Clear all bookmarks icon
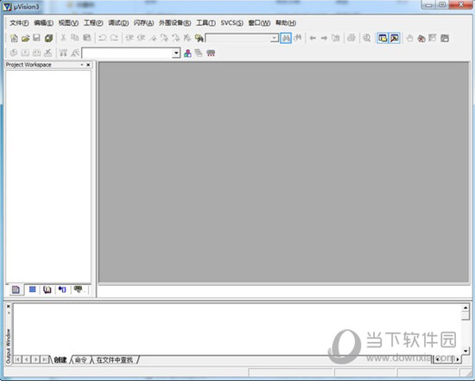This screenshot has width=475, height=381. point(187,38)
